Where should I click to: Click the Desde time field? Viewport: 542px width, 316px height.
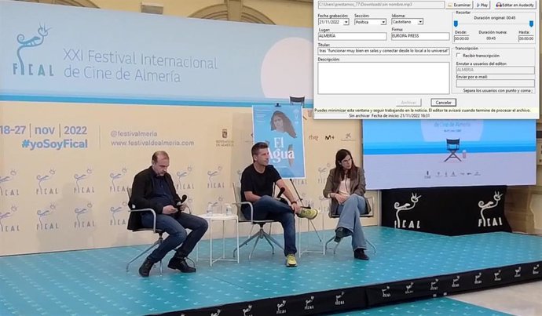[461, 38]
